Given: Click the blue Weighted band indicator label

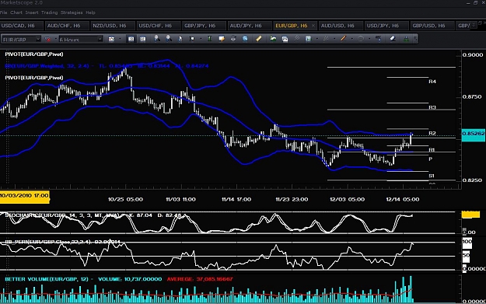Looking at the screenshot, I should click(107, 65).
